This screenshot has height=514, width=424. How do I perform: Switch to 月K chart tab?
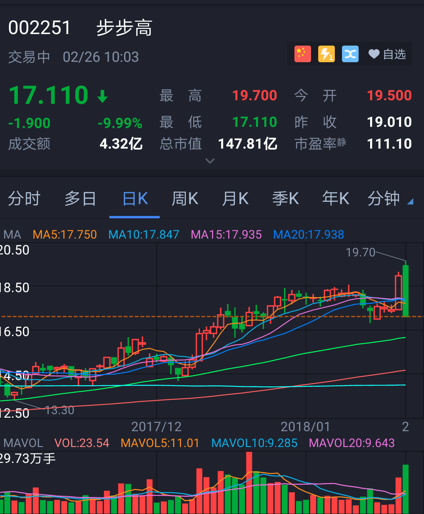click(x=235, y=199)
